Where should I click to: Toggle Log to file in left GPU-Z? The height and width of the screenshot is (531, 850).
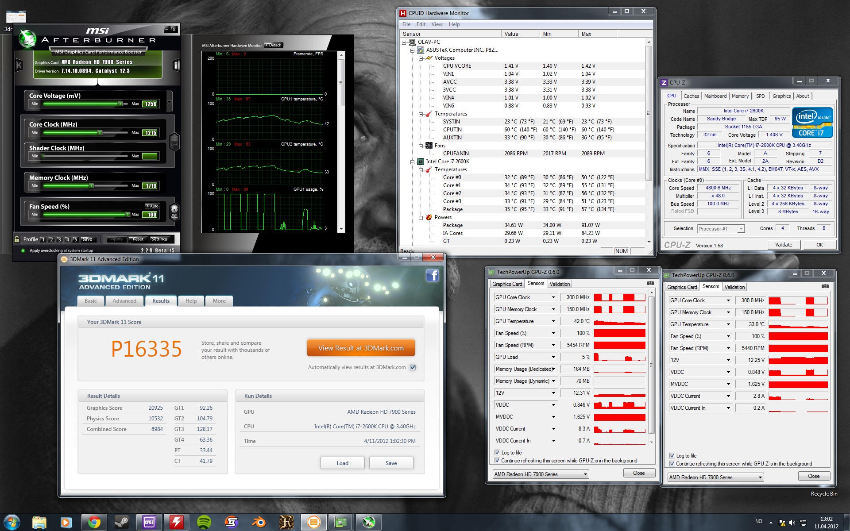click(497, 453)
